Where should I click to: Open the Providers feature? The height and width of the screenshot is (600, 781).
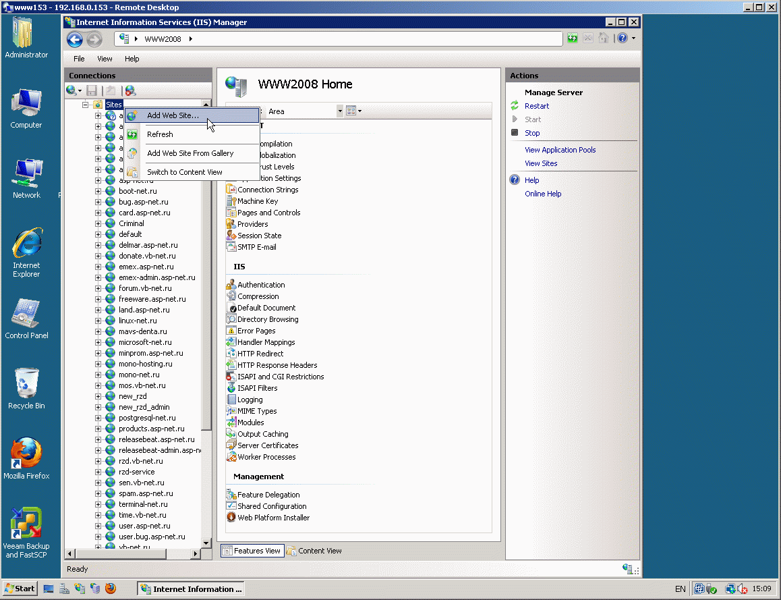(x=247, y=224)
